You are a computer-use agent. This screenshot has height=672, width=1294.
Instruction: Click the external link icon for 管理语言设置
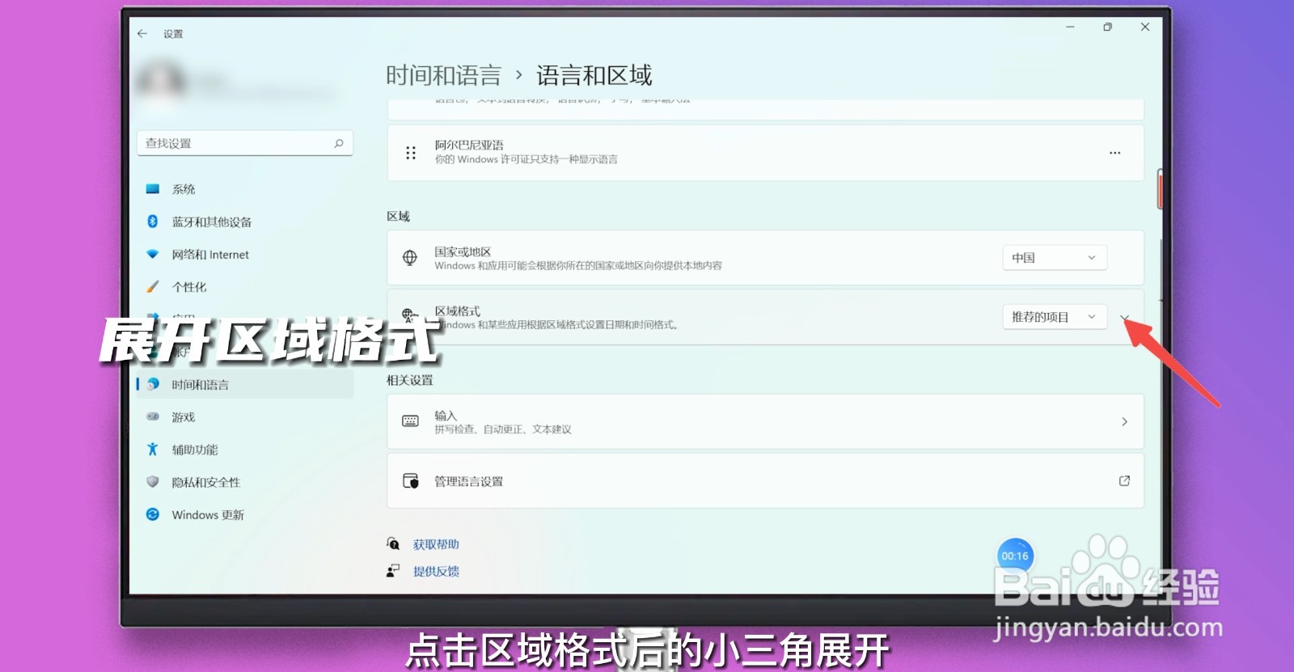tap(1124, 480)
